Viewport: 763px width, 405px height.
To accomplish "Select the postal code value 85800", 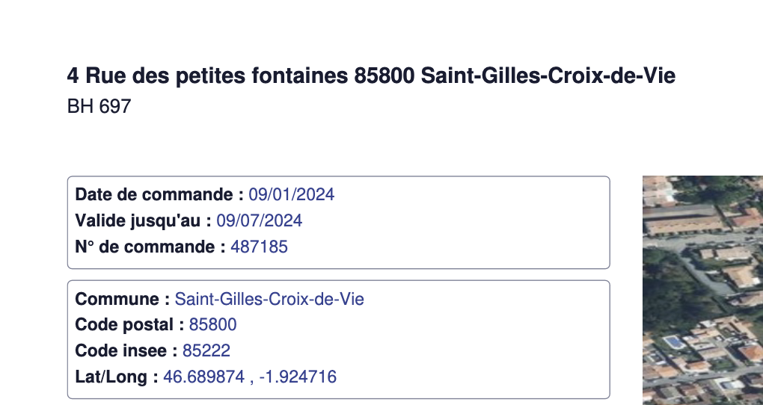I will click(x=212, y=324).
